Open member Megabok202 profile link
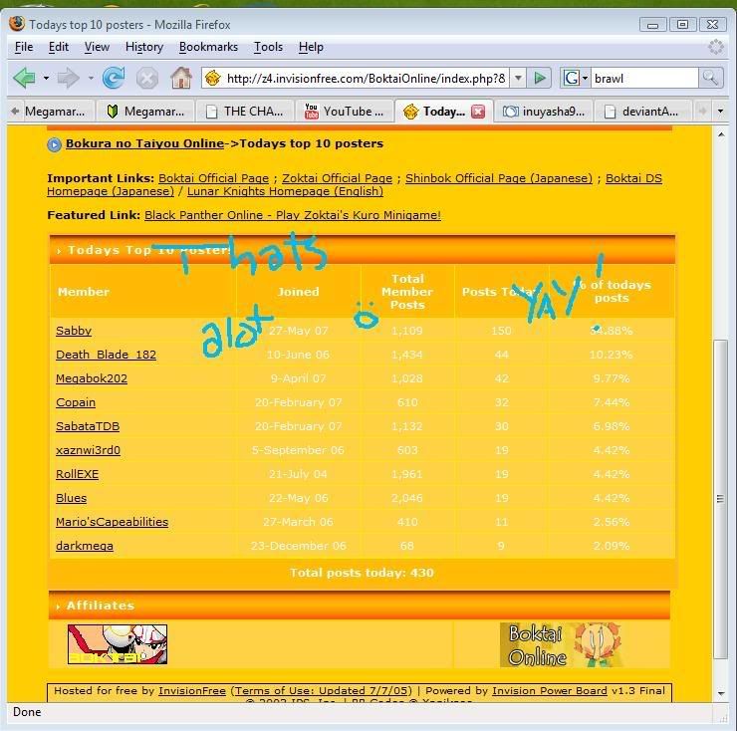 point(92,378)
